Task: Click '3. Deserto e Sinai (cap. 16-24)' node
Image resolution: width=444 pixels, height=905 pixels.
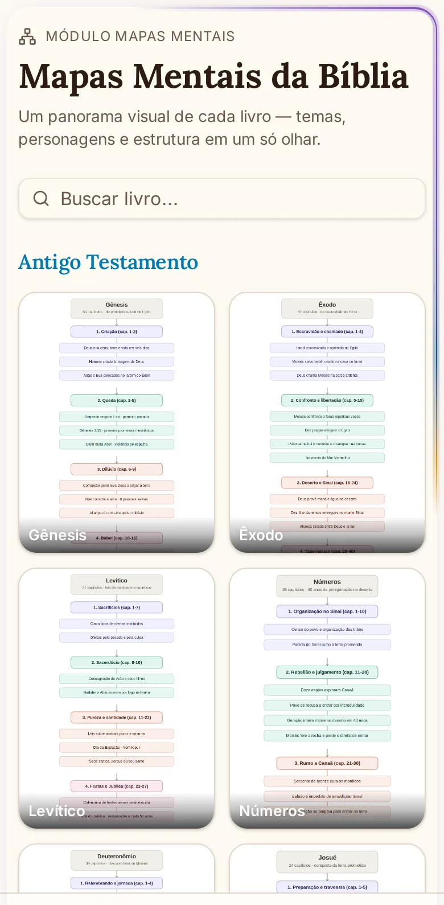Action: [327, 483]
